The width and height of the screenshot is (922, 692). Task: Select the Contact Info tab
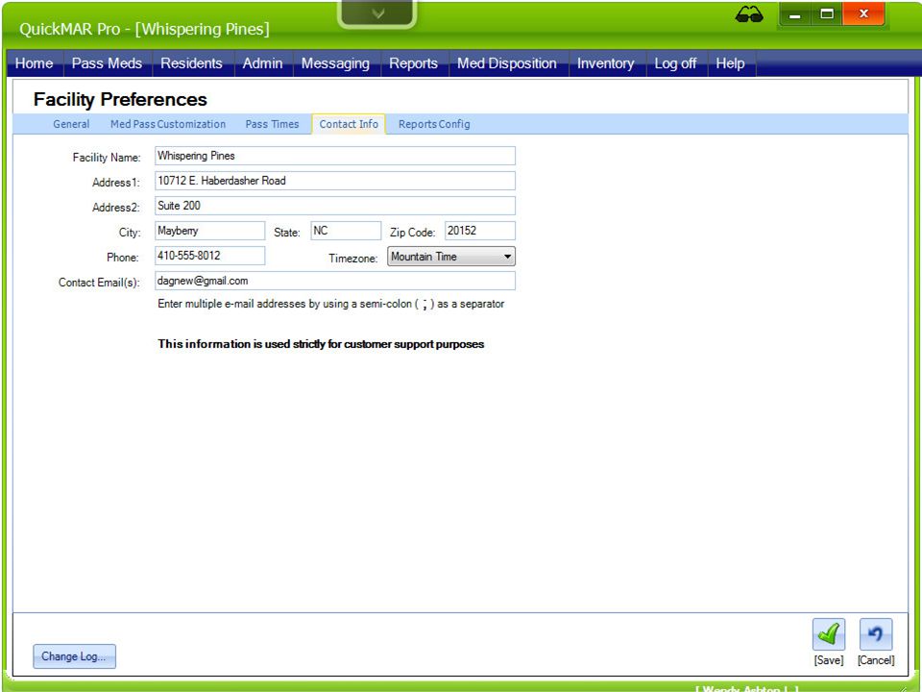click(349, 124)
